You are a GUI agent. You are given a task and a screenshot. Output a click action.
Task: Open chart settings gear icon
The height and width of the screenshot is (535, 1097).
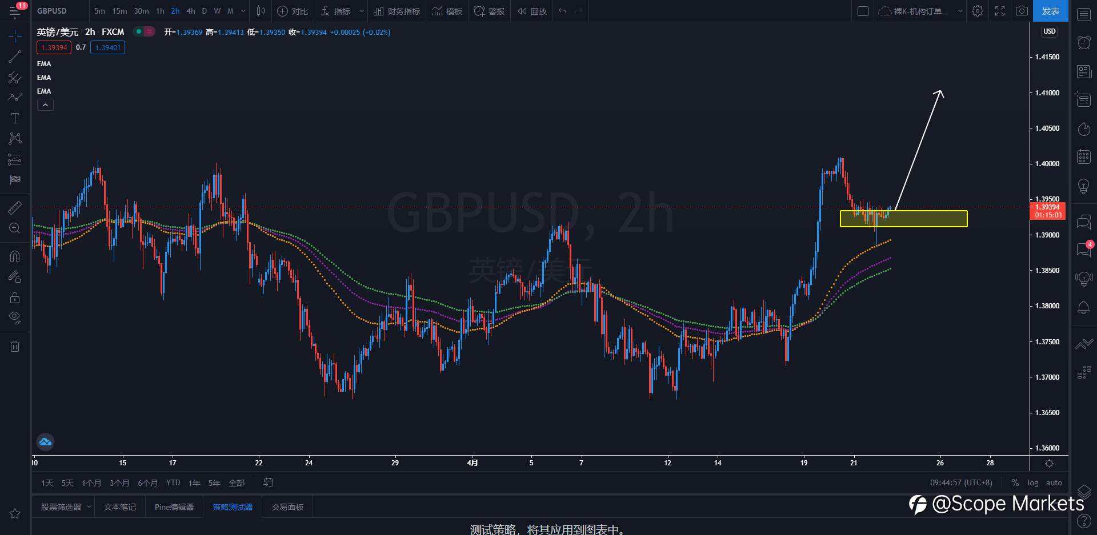click(x=978, y=11)
